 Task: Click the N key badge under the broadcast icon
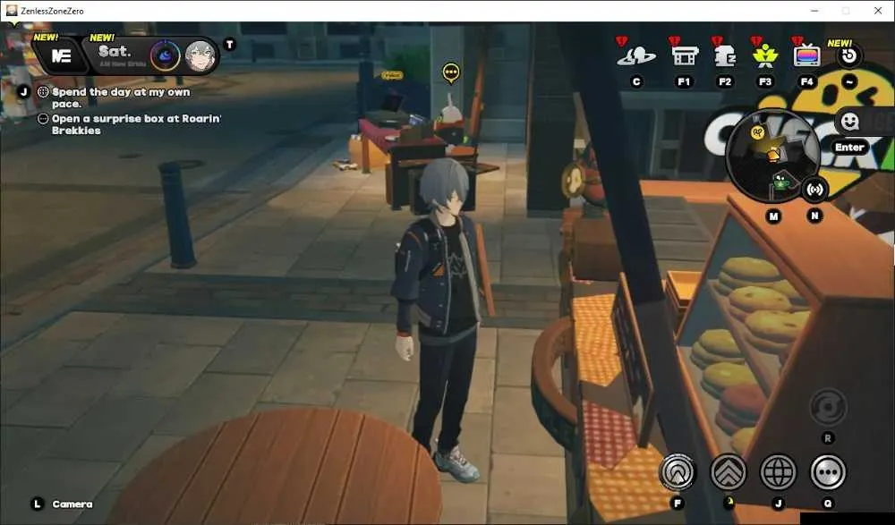(814, 216)
